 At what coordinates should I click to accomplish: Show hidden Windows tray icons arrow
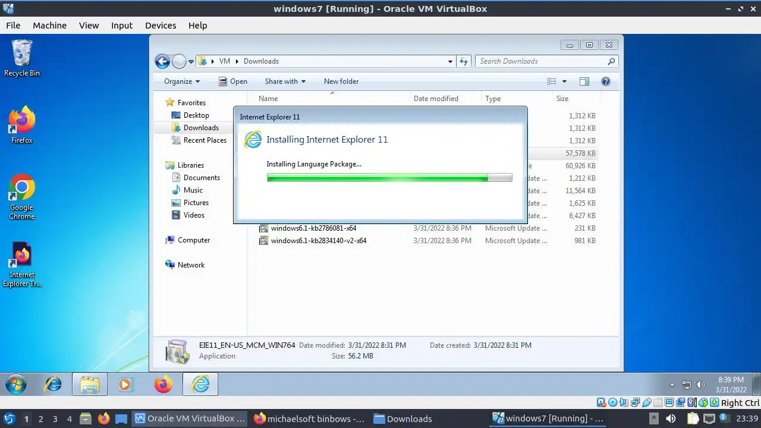point(672,385)
